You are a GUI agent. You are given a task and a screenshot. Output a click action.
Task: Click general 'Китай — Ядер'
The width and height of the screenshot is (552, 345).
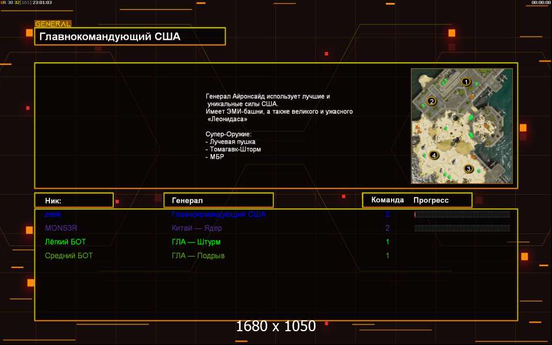tap(197, 228)
